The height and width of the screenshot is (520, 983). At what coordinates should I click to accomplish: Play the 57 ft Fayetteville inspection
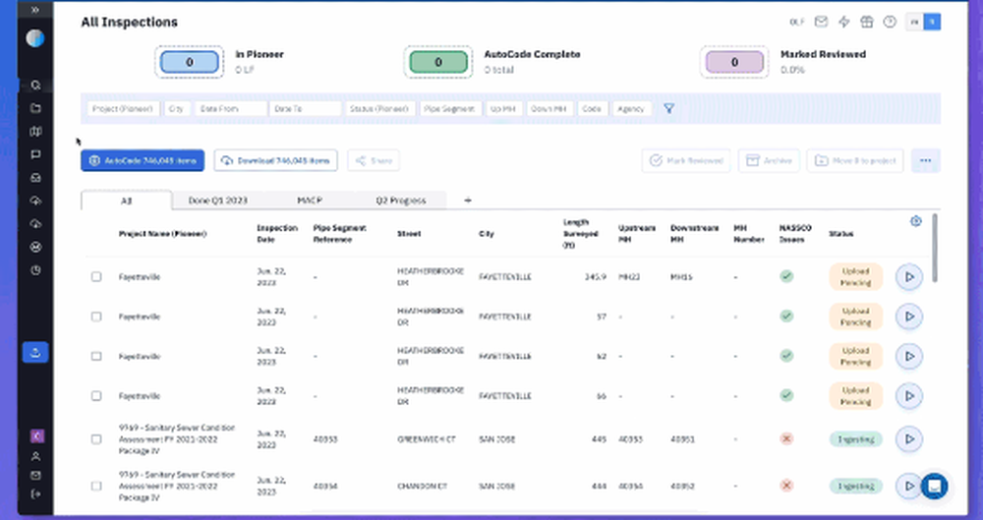click(909, 317)
